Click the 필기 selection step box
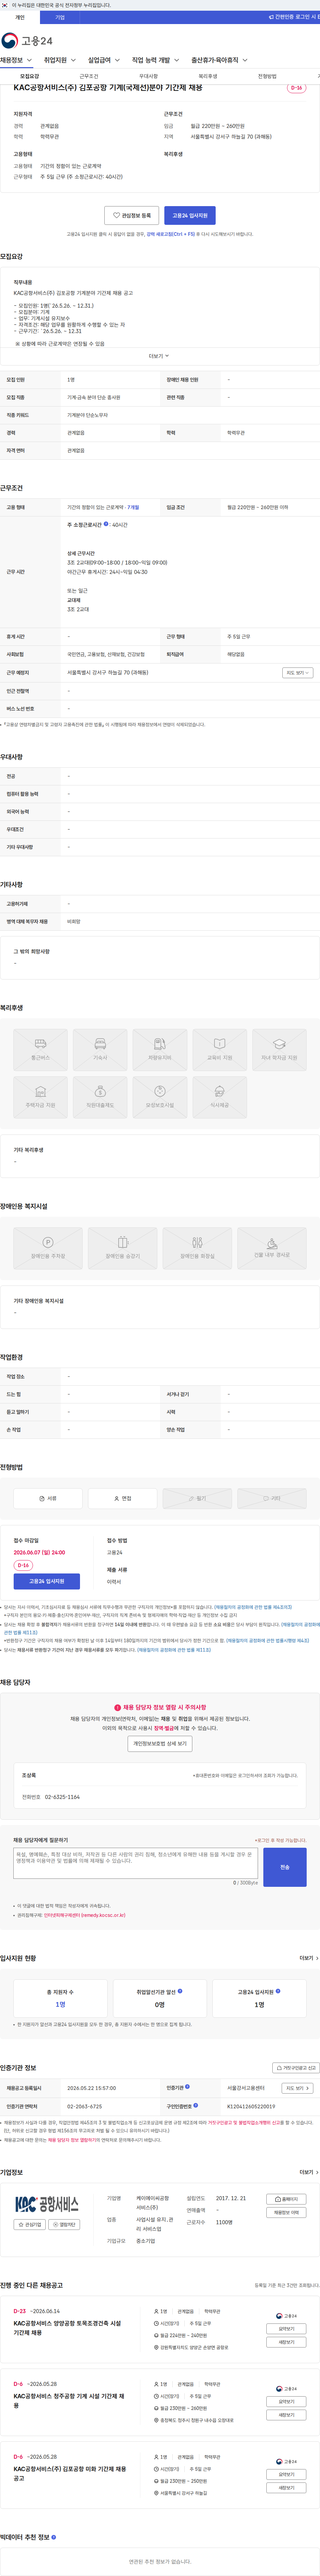Viewport: 320px width, 2576px height. (x=197, y=1498)
